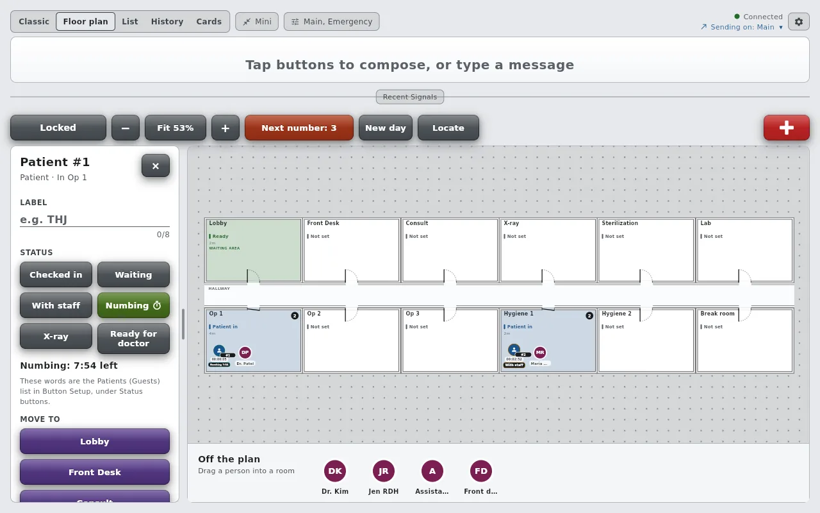Click Dr. Kim's DK avatar off the plan
Image resolution: width=820 pixels, height=513 pixels.
point(335,471)
